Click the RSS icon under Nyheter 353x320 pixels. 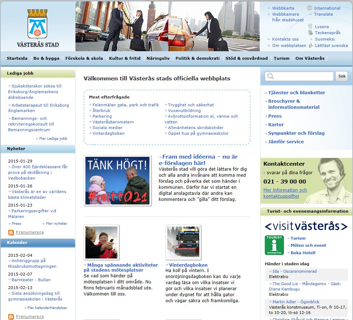point(11,232)
